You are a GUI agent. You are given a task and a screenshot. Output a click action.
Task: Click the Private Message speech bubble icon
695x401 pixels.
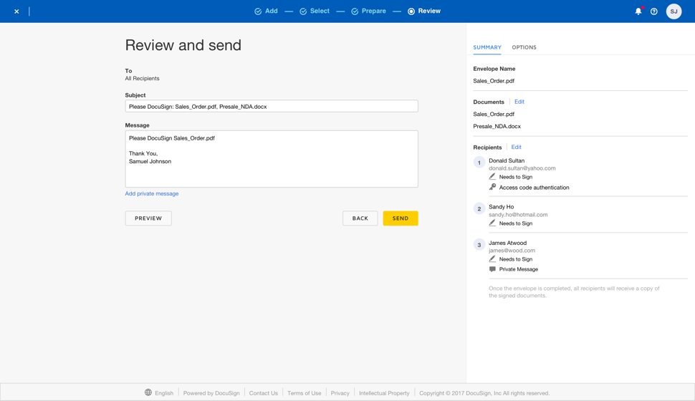492,269
